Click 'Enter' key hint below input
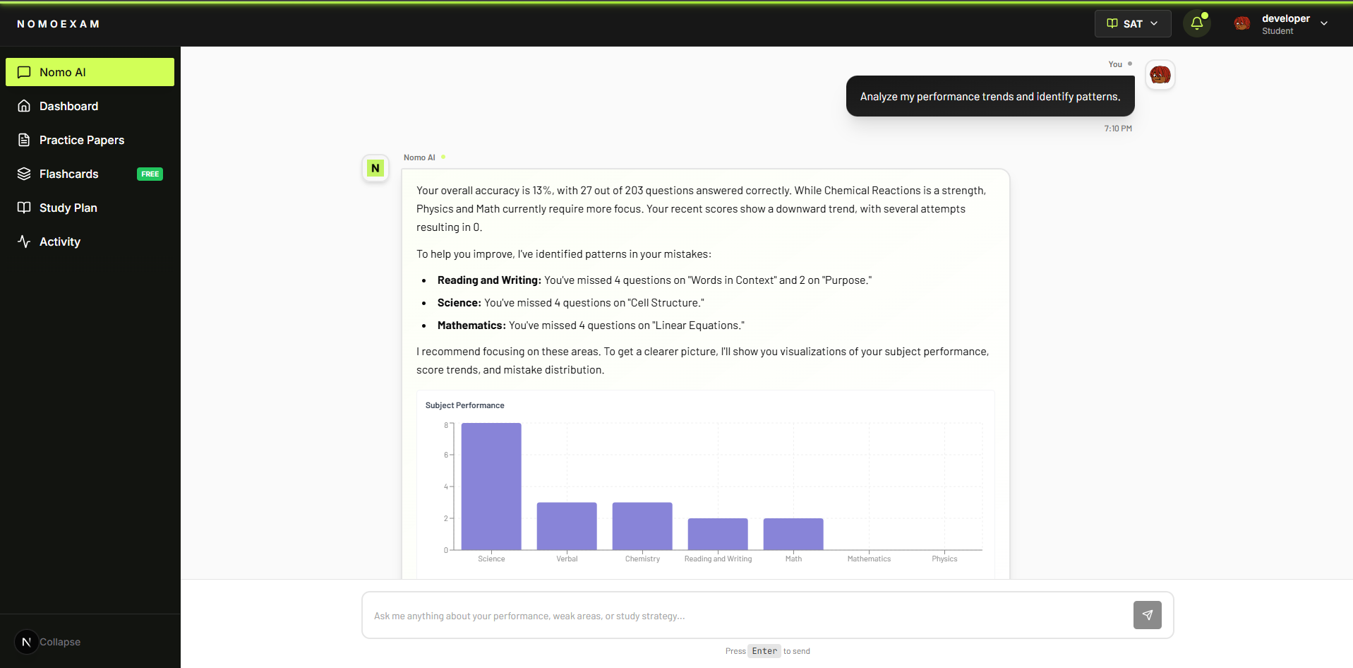Screen dimensions: 1353x668 (x=764, y=651)
